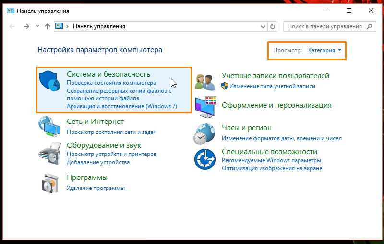Open the Программы category
The height and width of the screenshot is (244, 384).
pyautogui.click(x=87, y=177)
